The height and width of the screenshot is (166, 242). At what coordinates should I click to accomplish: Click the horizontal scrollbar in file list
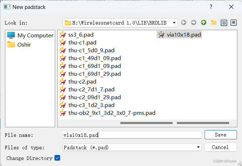coord(147,123)
